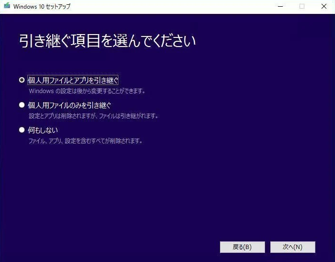This screenshot has height=262, width=335.
Task: Select radio button for 個人用ファイルとアプリを引き継ぐ
Action: [22, 80]
